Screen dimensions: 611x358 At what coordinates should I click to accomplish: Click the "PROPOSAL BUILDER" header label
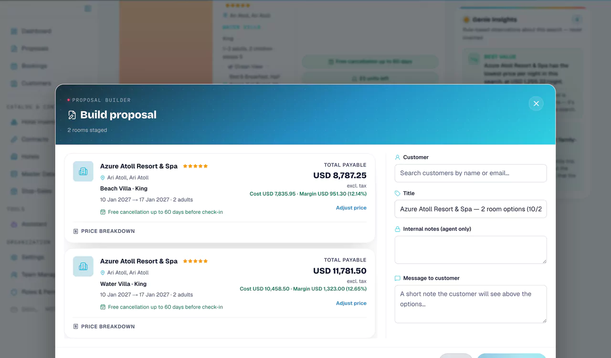click(x=101, y=100)
